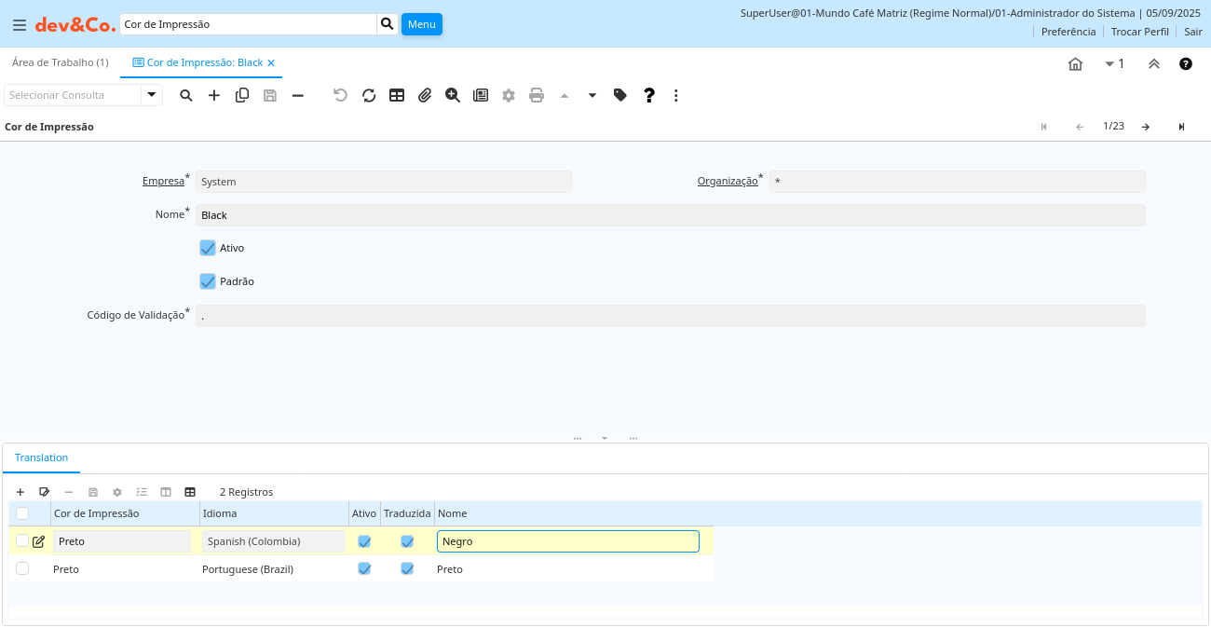This screenshot has height=628, width=1211.
Task: Refresh the record with circular arrows
Action: coord(369,95)
